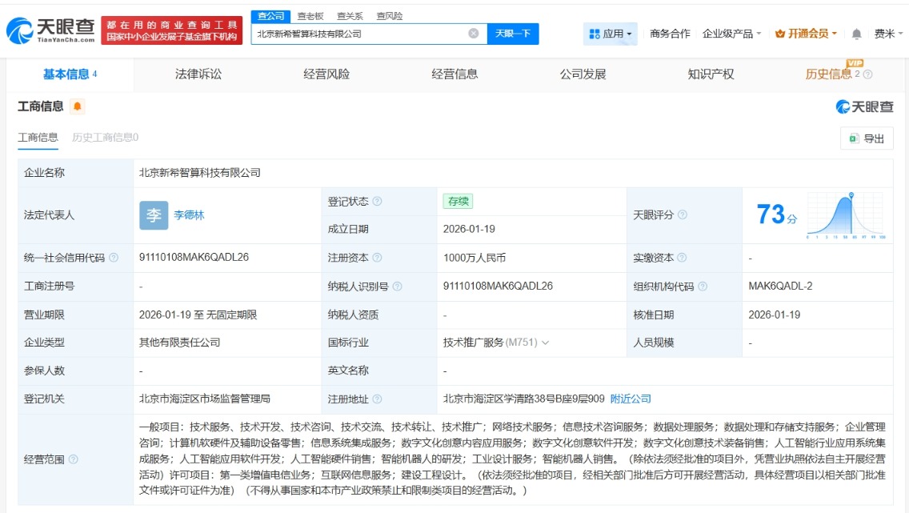Switch to the 知识产权 tab

coord(711,74)
